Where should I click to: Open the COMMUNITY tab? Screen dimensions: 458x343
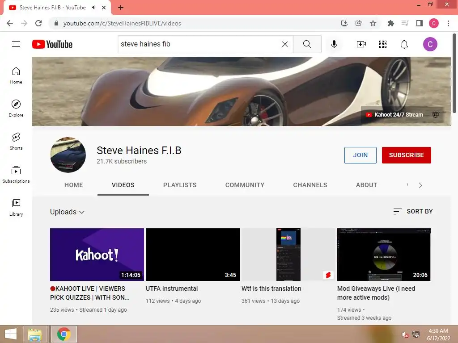point(245,185)
